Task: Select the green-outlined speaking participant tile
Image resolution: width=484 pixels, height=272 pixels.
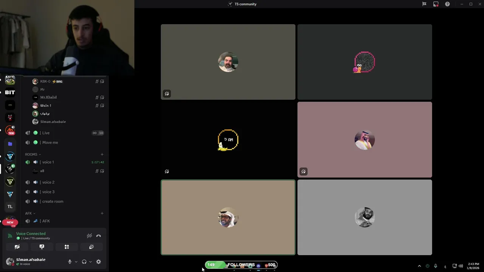Action: [228, 217]
